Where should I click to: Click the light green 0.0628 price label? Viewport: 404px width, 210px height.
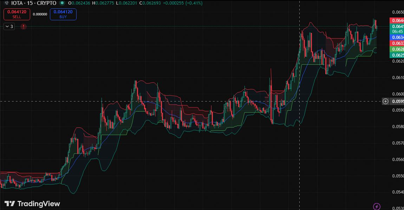coord(397,49)
